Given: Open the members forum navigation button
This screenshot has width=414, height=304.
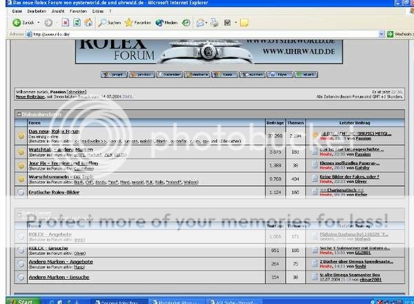Looking at the screenshot, I should click(197, 75).
